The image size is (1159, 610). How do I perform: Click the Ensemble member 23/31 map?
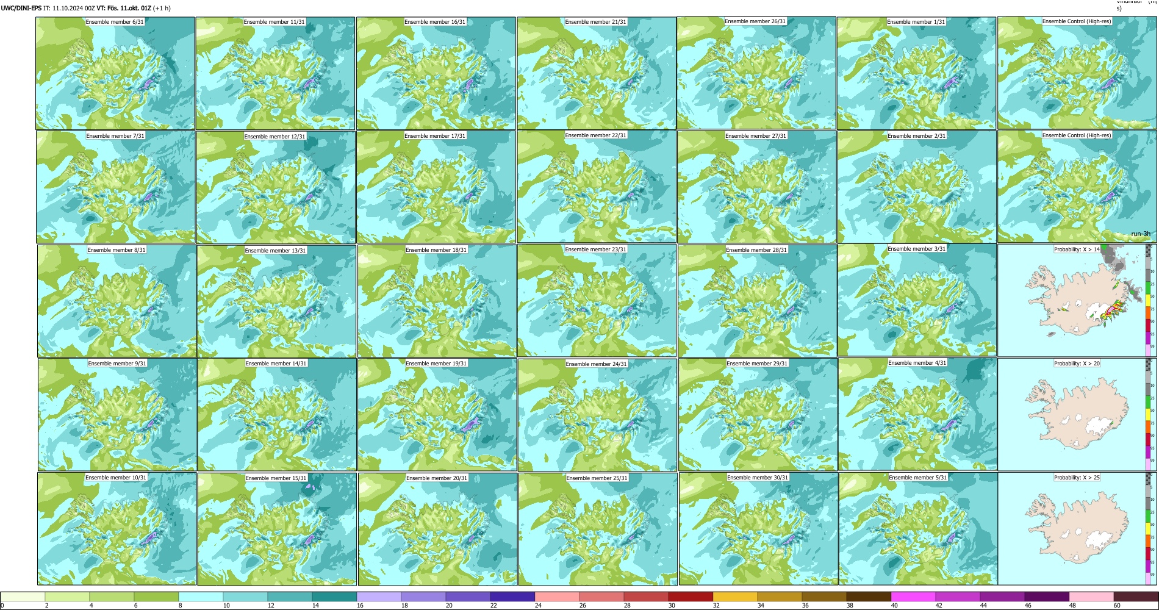point(597,300)
